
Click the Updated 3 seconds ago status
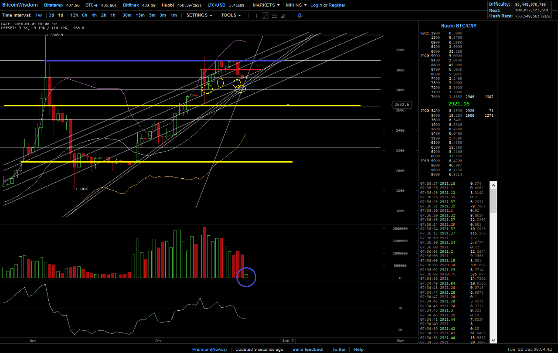(259, 349)
